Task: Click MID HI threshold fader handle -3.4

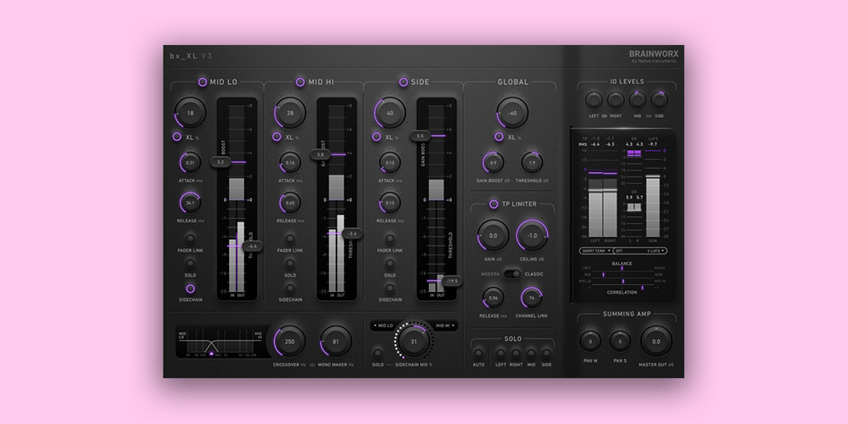Action: click(x=352, y=234)
